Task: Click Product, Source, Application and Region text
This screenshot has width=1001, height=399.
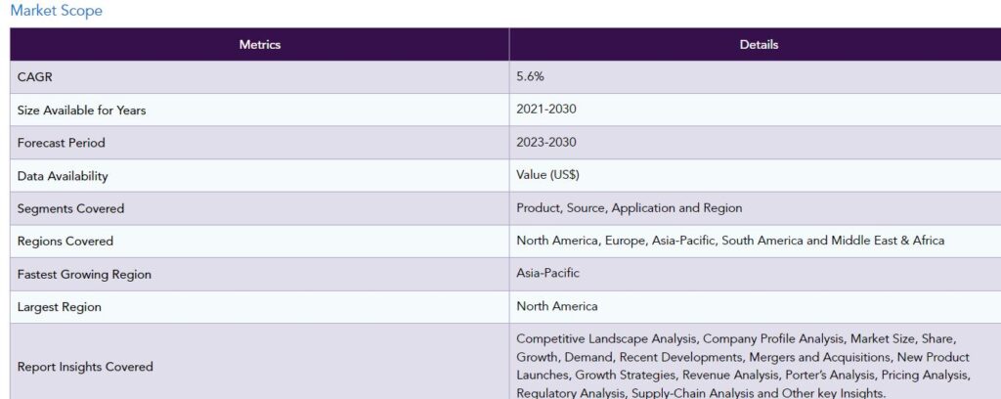Action: pyautogui.click(x=630, y=208)
